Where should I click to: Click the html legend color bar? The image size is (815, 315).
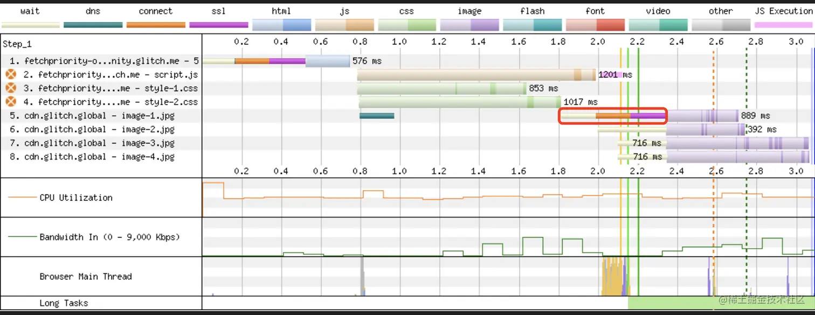pyautogui.click(x=281, y=25)
